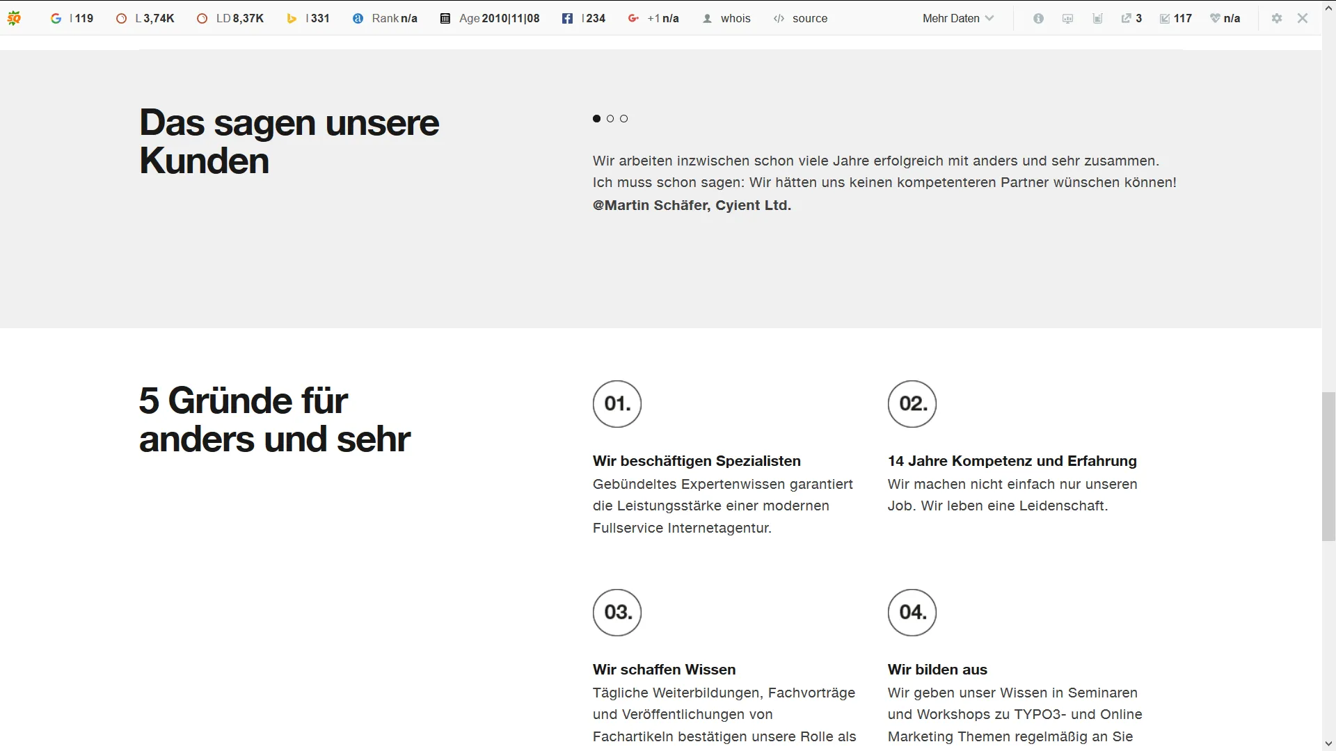The width and height of the screenshot is (1336, 751).
Task: Open the diagnosis monitor icon in toolbar
Action: coord(1068,19)
